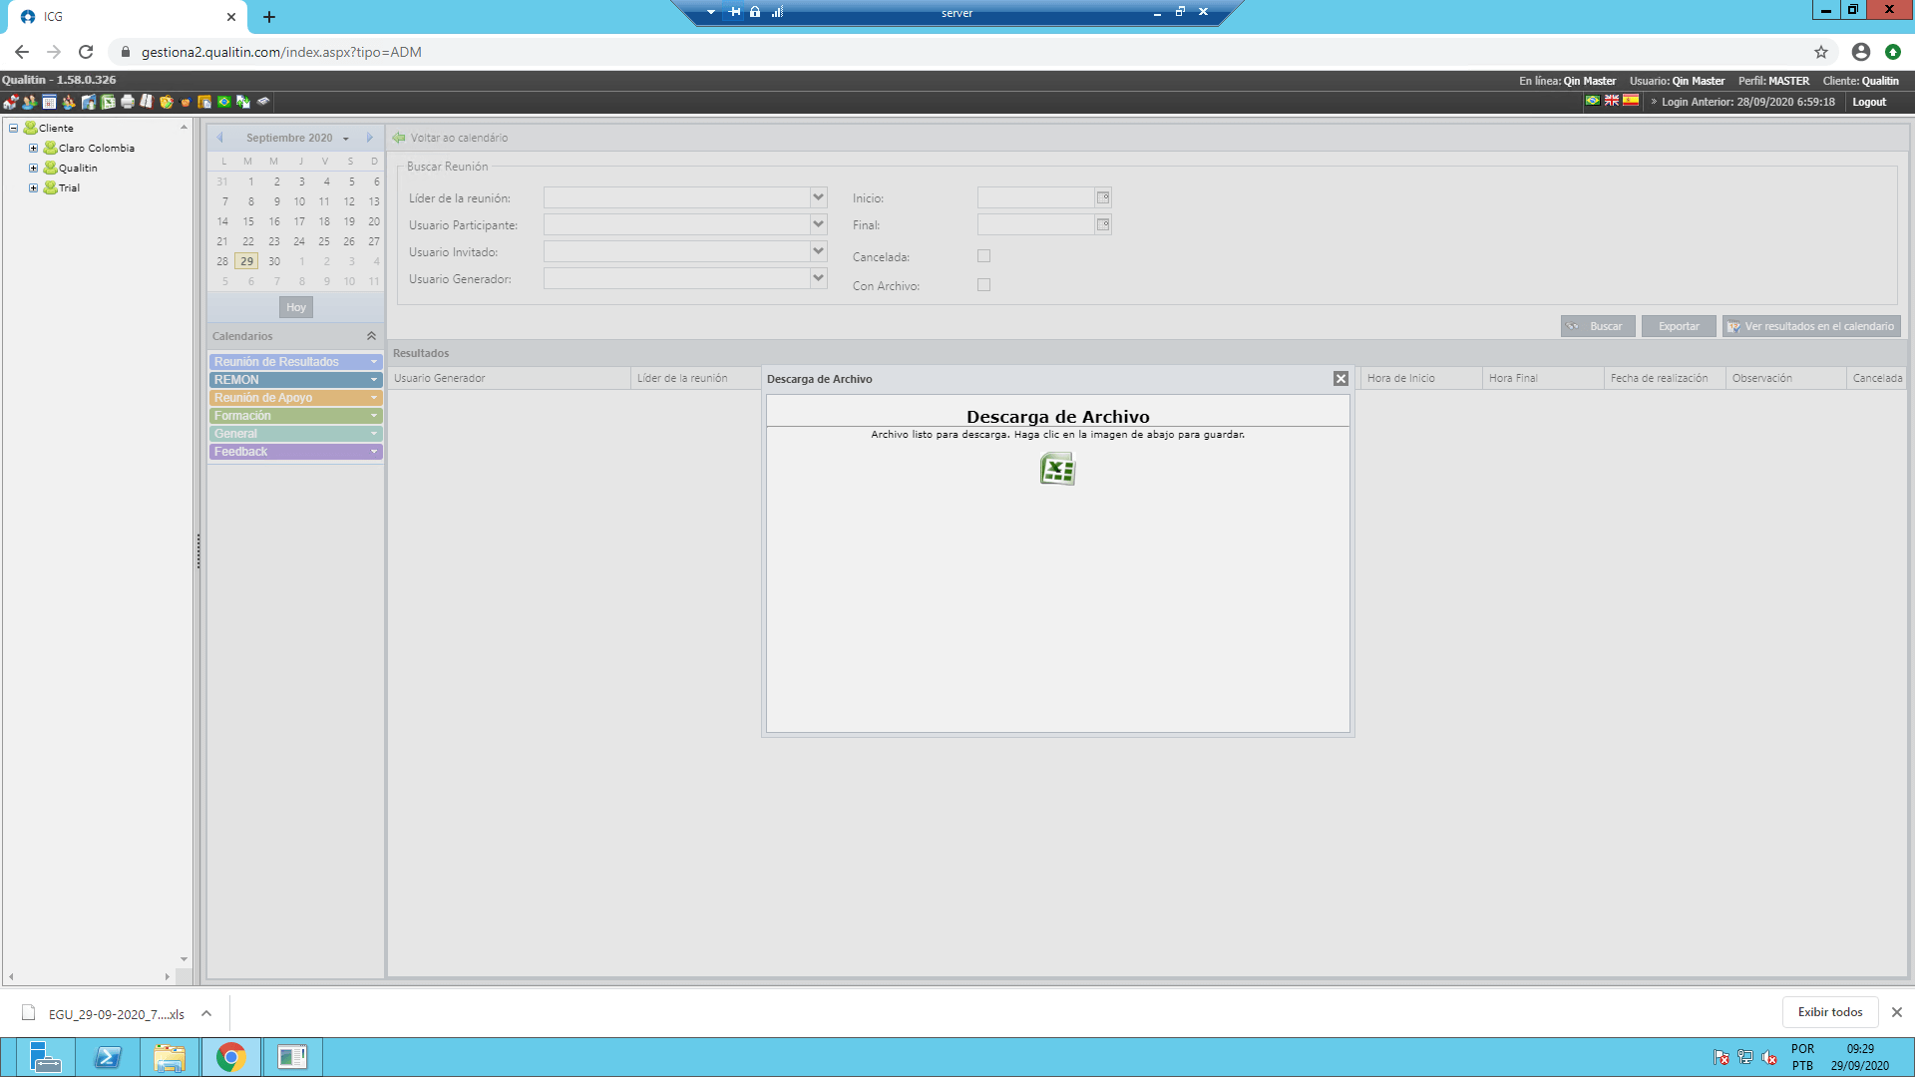Collapse the Calendarios panel
Screen dimensions: 1915x1077
point(371,336)
